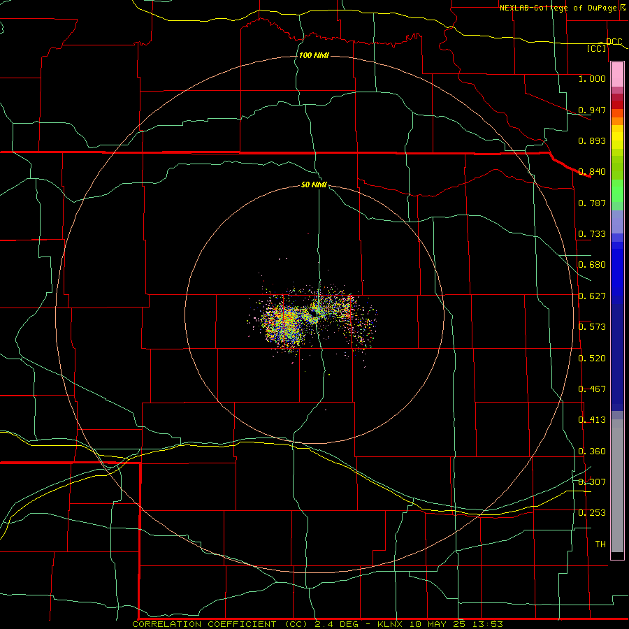Image resolution: width=629 pixels, height=629 pixels.
Task: Click the TH label on the legend
Action: click(600, 544)
